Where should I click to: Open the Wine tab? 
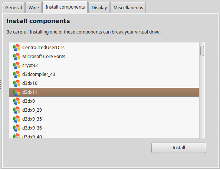tap(33, 7)
